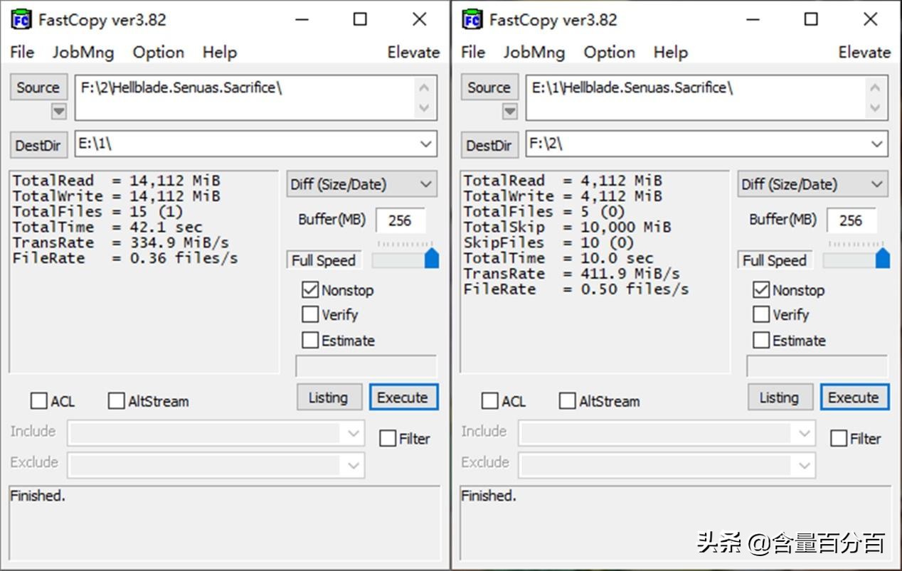
Task: Click TransRate = 411.9 MiB/s line
Action: pos(571,274)
